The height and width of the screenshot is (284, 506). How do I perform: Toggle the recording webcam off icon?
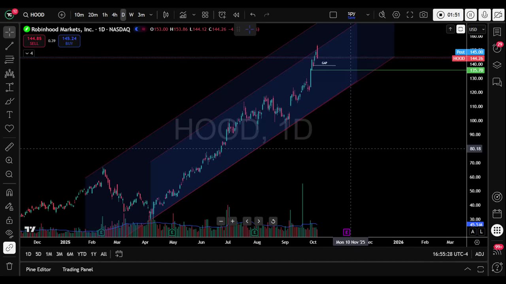(x=498, y=15)
